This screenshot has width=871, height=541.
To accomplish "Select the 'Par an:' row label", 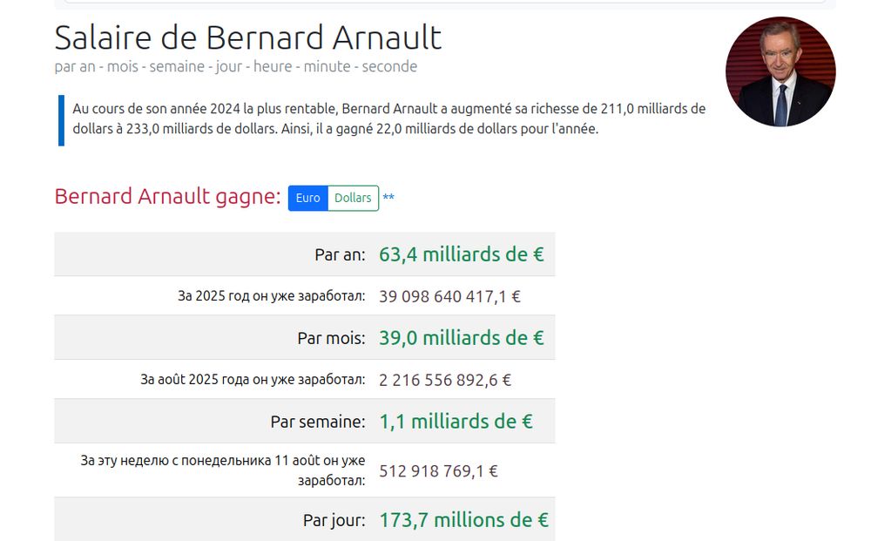I will [340, 254].
